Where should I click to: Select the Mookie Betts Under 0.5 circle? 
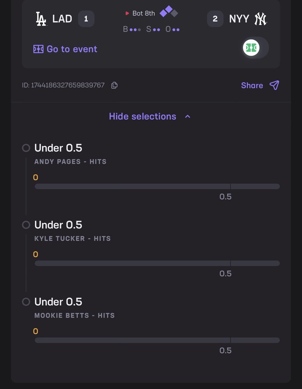[26, 302]
